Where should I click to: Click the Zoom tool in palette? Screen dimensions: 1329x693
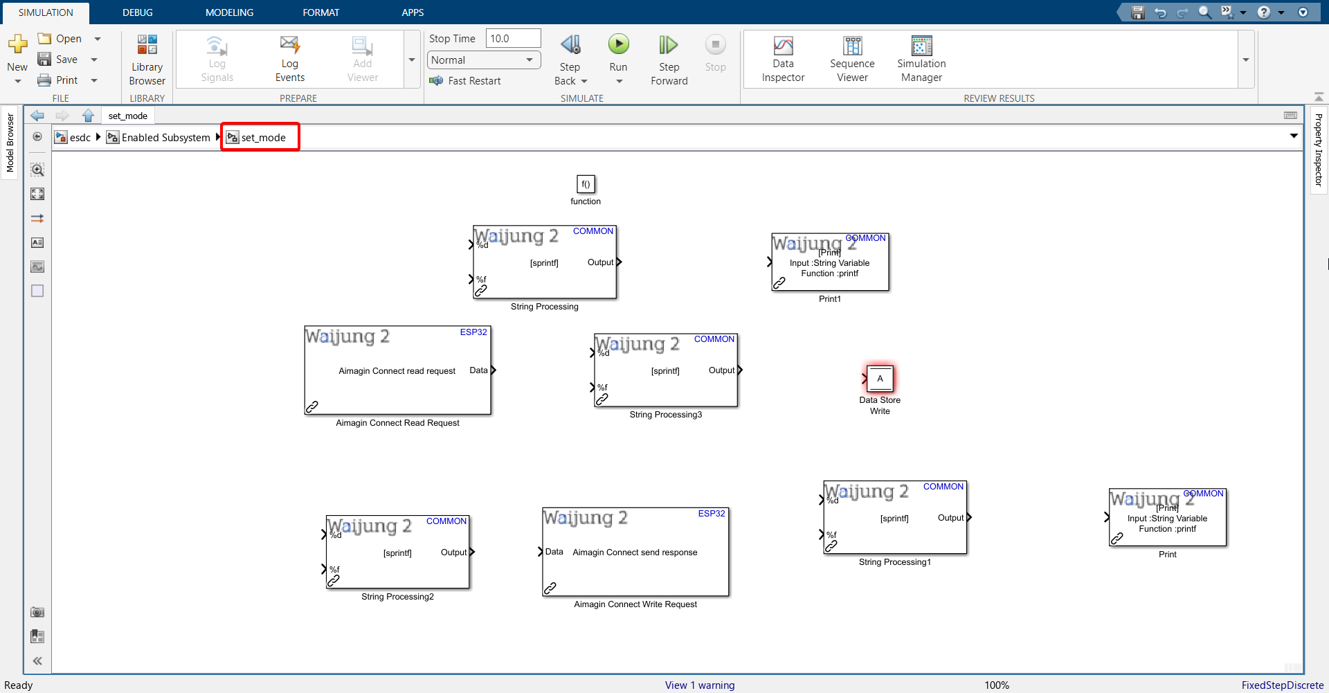(37, 170)
